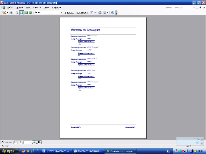This screenshot has width=206, height=154.
Task: Expand the View button dropdown arrow
Action: coord(8,13)
